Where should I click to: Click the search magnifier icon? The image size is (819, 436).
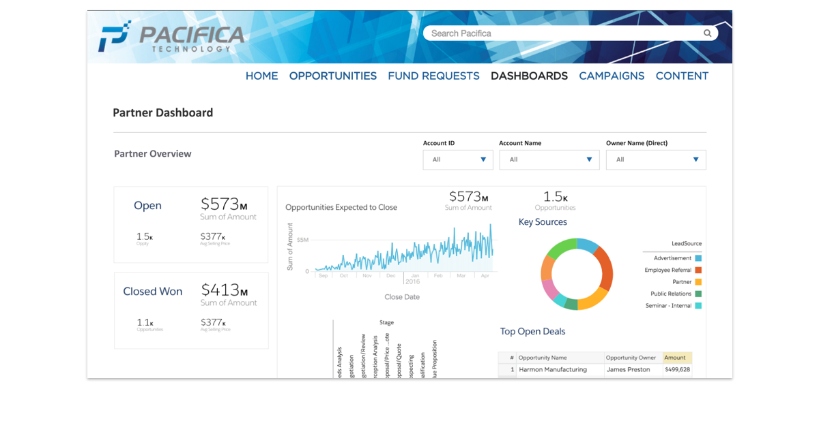pyautogui.click(x=708, y=33)
